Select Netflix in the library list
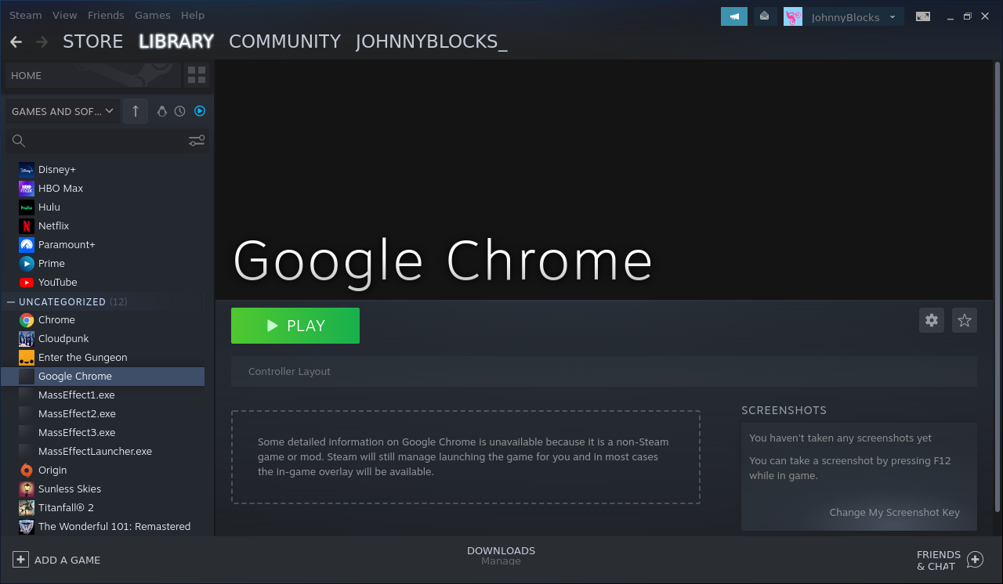Screen dimensions: 1003x584 tap(103, 225)
